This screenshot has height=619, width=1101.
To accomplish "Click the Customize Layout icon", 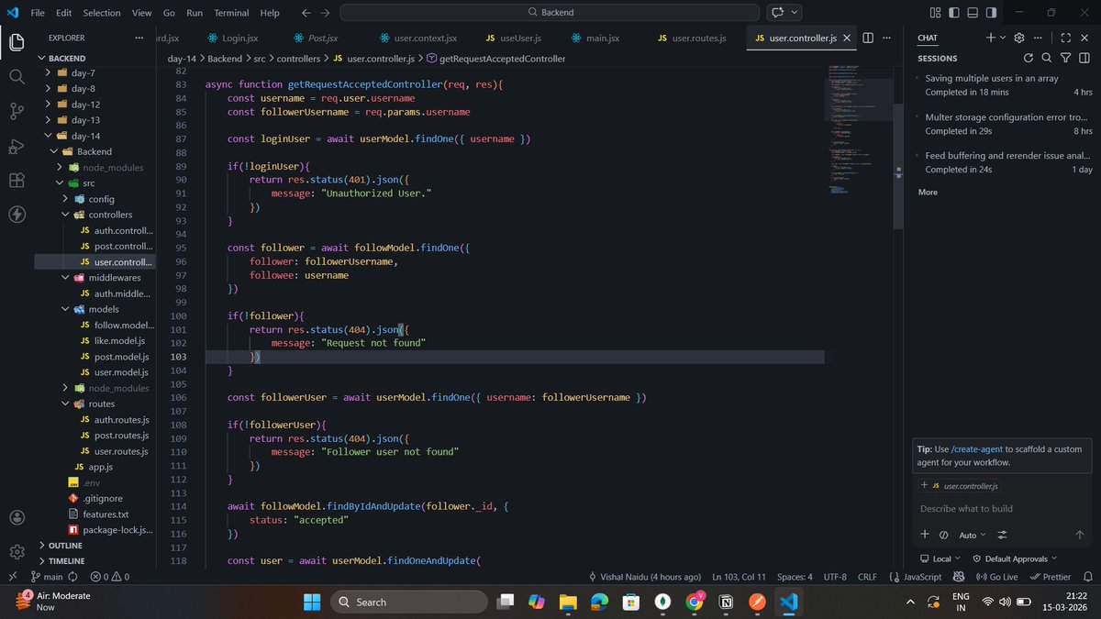I will tap(935, 13).
